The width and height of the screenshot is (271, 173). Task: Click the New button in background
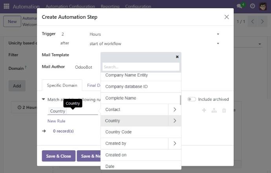pos(12,22)
